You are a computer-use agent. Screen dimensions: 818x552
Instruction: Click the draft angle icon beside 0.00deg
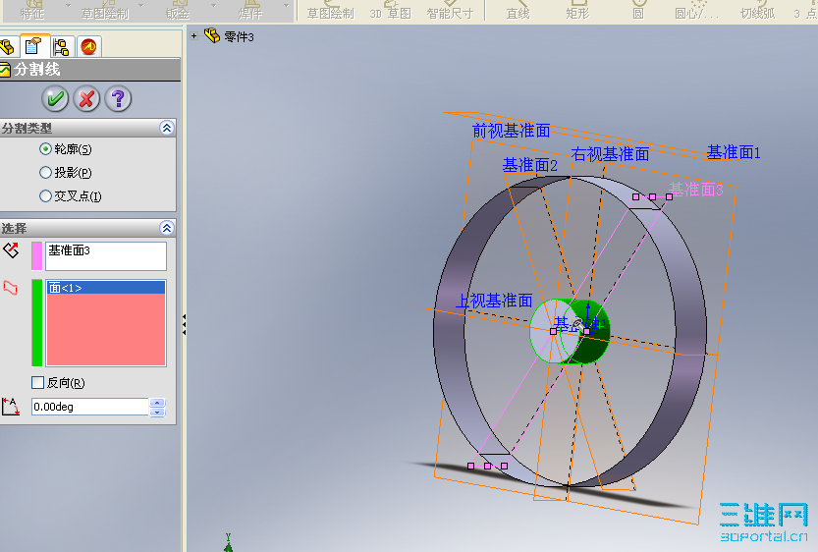click(11, 407)
